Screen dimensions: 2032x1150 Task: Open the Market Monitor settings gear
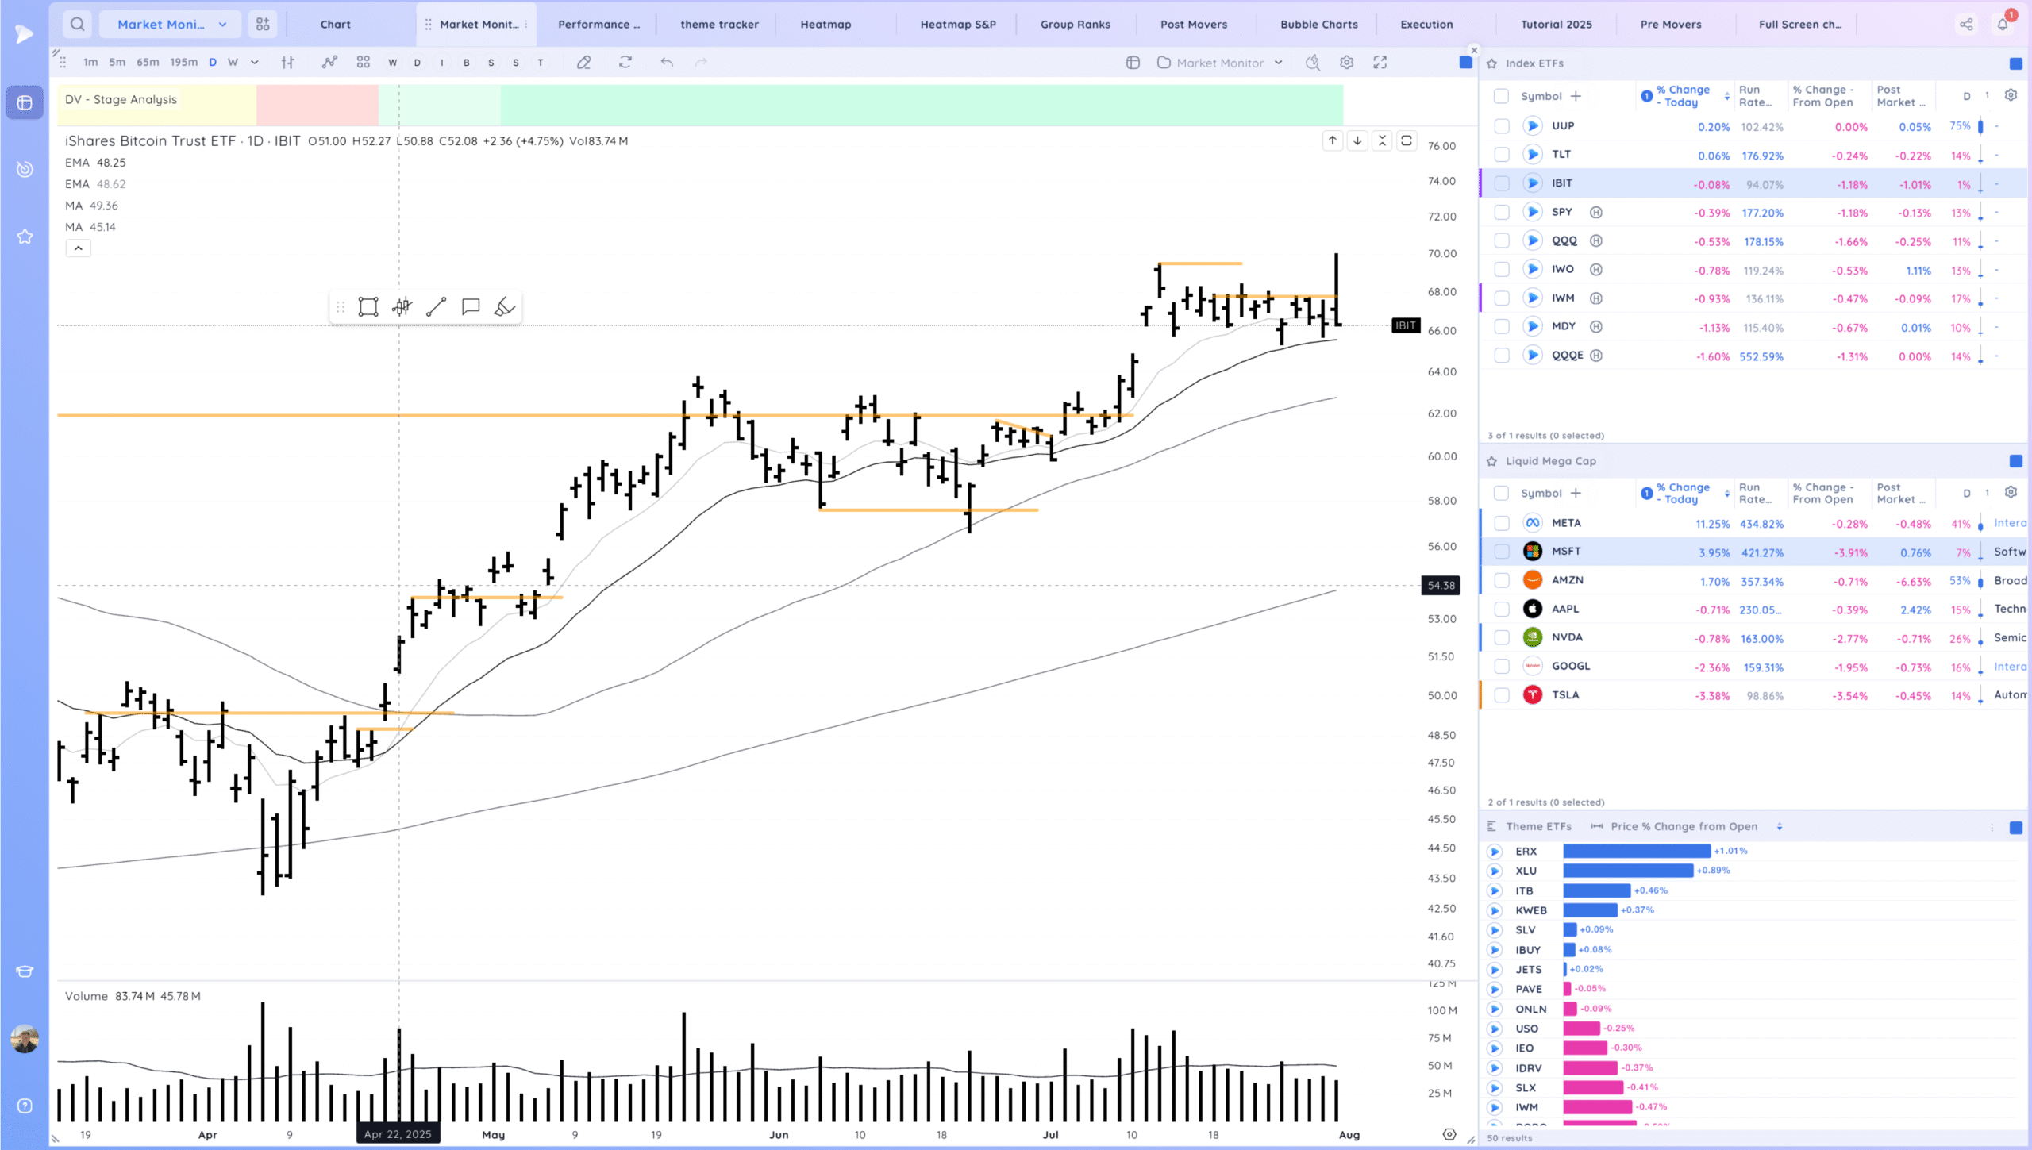[1346, 62]
